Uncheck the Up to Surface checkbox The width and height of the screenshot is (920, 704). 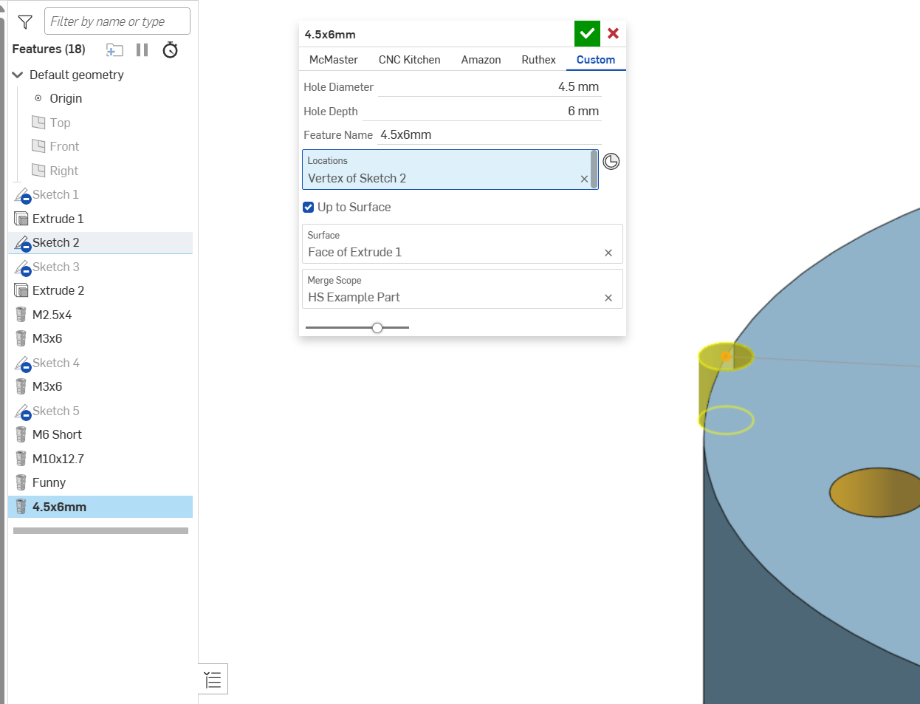click(x=309, y=207)
